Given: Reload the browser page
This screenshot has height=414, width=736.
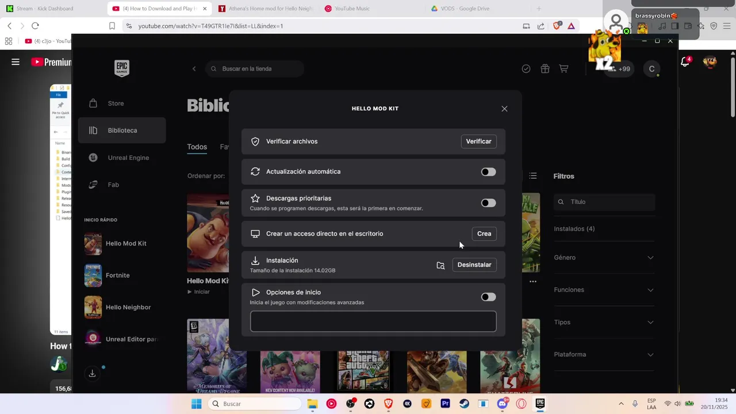Looking at the screenshot, I should pyautogui.click(x=35, y=26).
